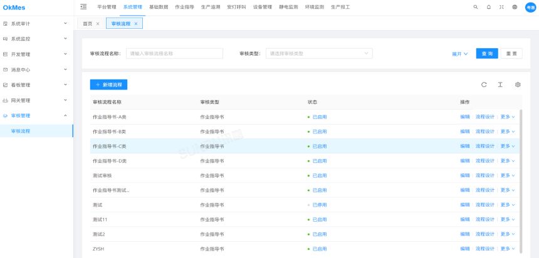Open 更多 dropdown for ZYSH row
This screenshot has width=539, height=258.
[x=508, y=249]
